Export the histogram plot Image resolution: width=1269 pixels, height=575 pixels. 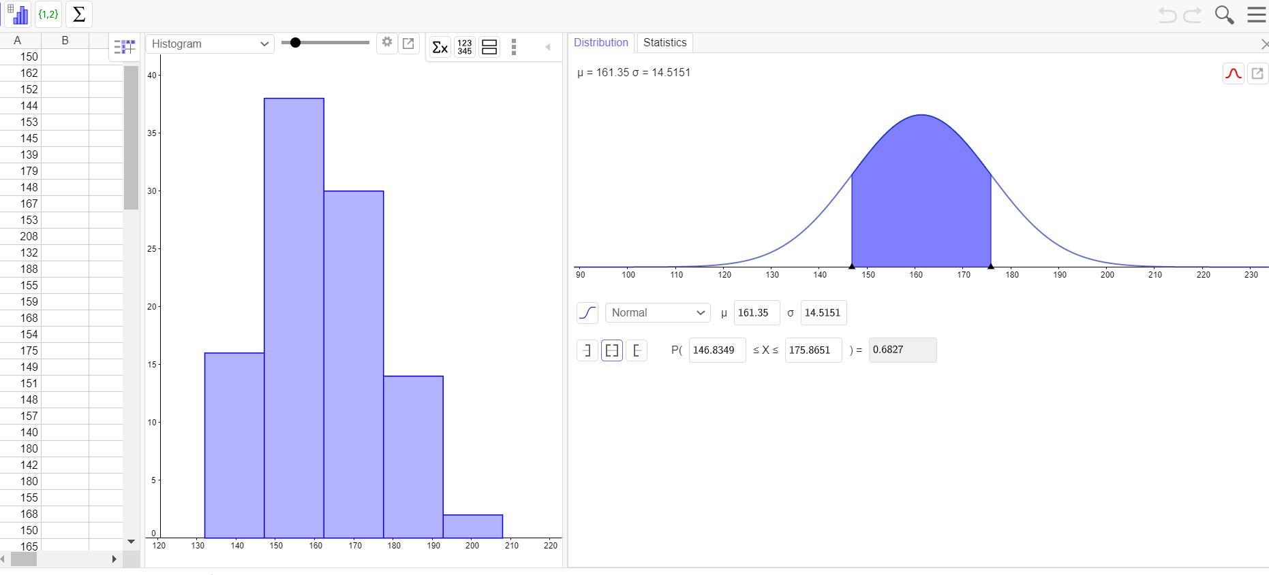click(408, 44)
